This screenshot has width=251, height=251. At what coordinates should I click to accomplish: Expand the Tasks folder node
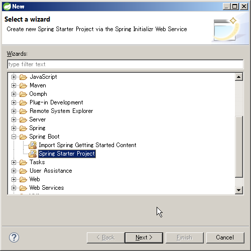(x=14, y=162)
